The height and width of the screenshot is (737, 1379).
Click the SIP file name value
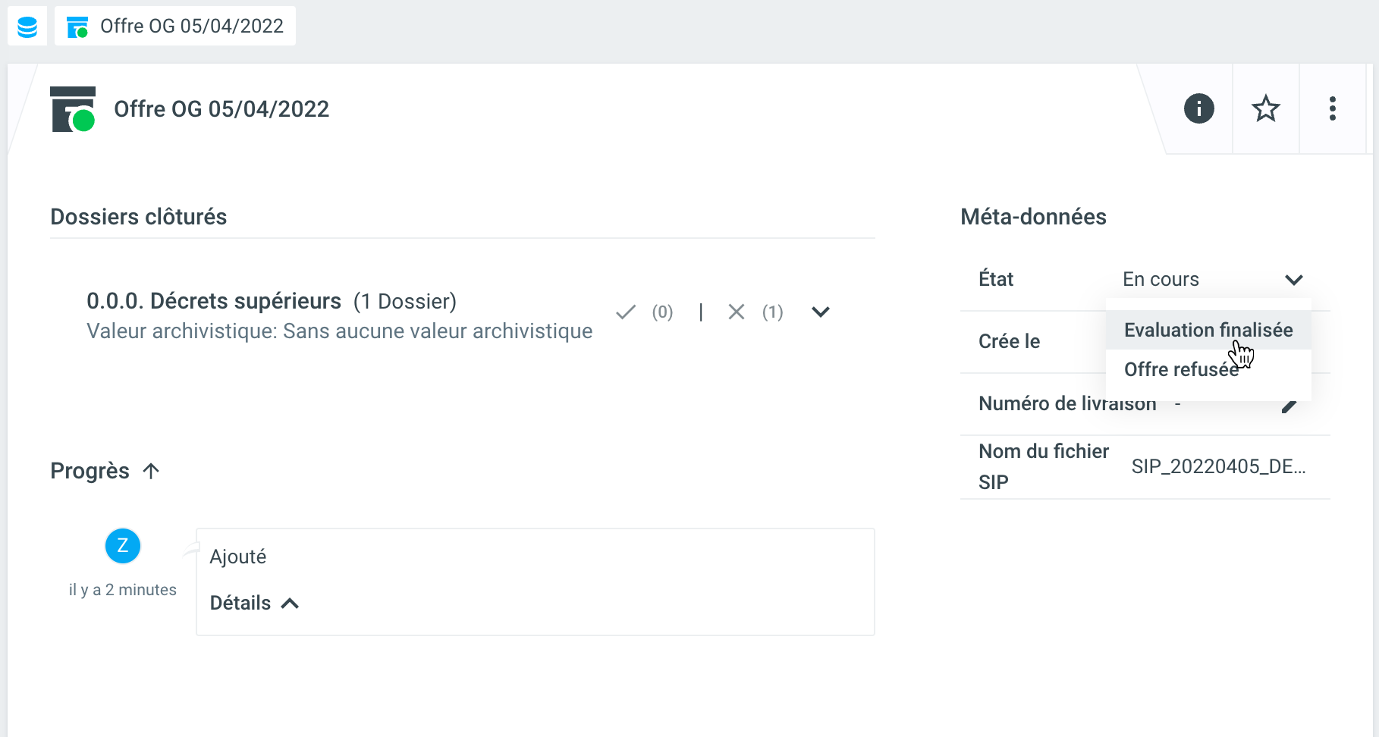[1218, 466]
